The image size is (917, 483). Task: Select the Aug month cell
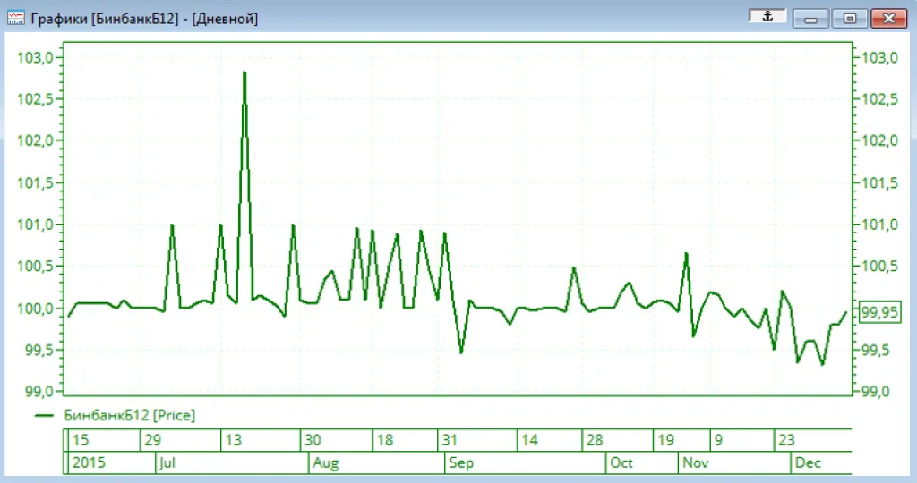(x=325, y=463)
